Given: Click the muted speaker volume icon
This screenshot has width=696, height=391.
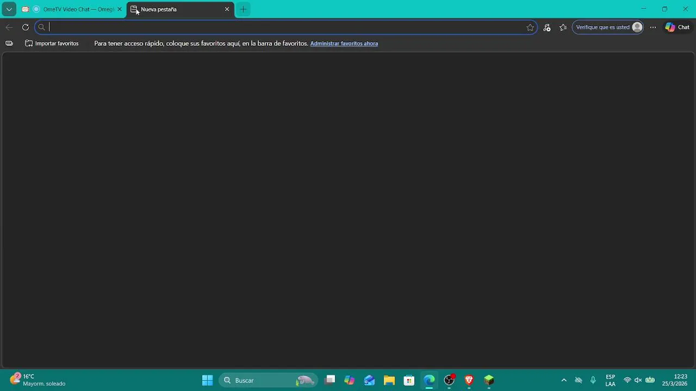Looking at the screenshot, I should [638, 380].
